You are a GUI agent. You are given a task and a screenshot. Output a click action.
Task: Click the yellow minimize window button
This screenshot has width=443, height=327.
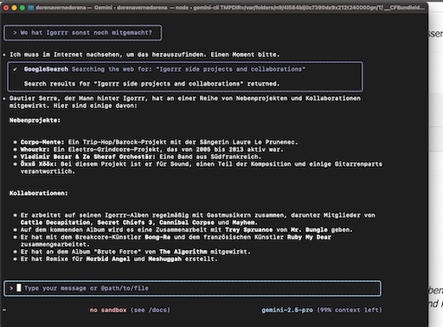pyautogui.click(x=14, y=8)
